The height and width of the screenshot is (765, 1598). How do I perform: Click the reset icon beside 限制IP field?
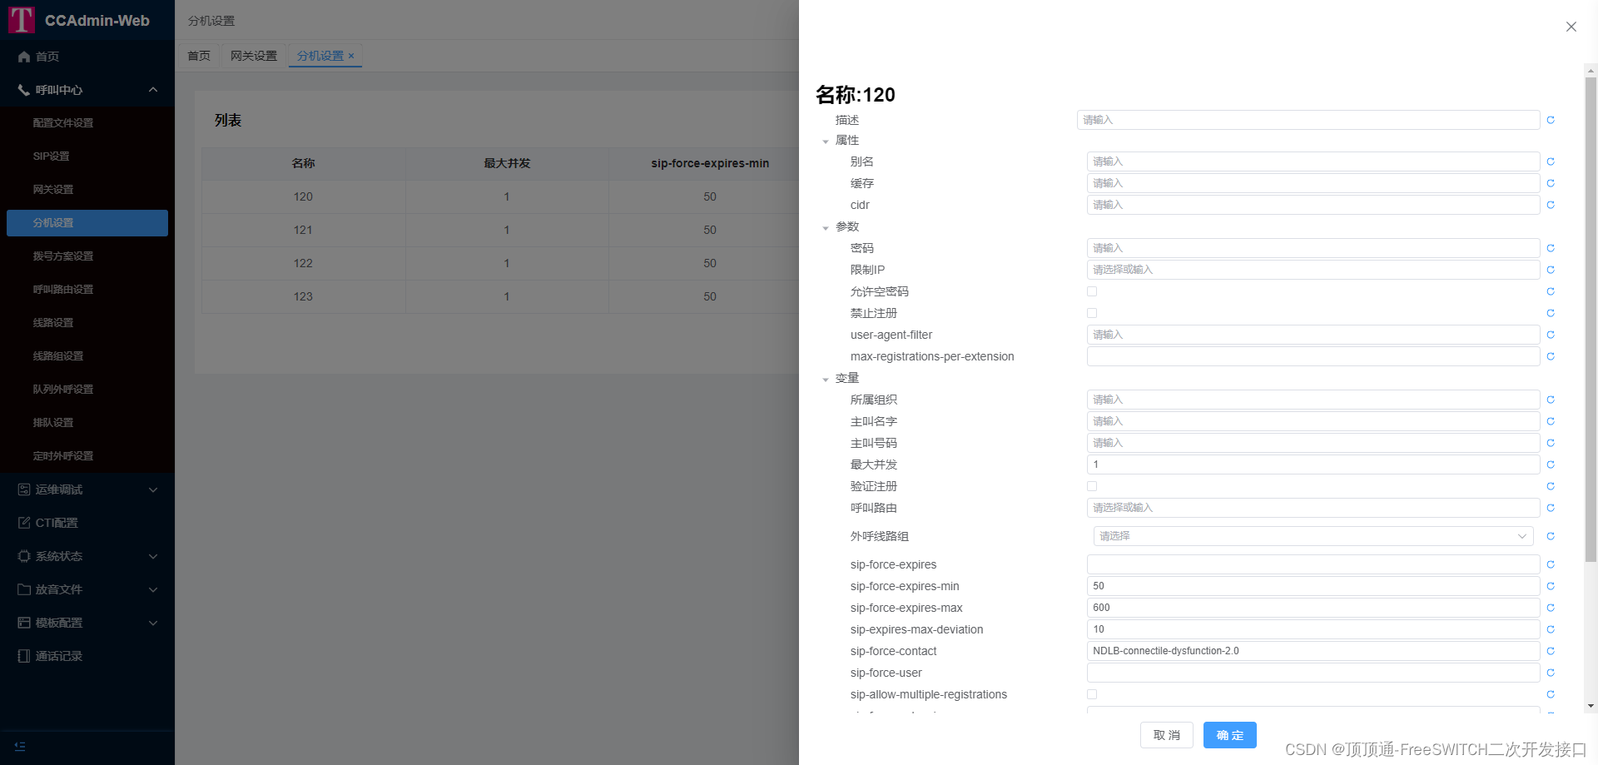click(x=1551, y=270)
